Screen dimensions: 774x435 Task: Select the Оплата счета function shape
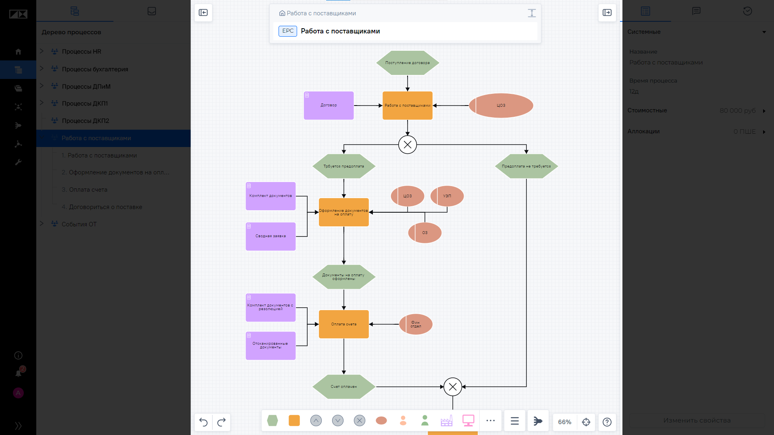pos(344,324)
